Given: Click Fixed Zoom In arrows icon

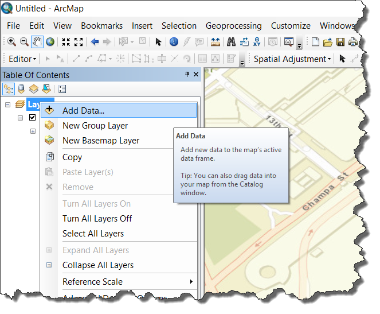Looking at the screenshot, I should pyautogui.click(x=66, y=42).
